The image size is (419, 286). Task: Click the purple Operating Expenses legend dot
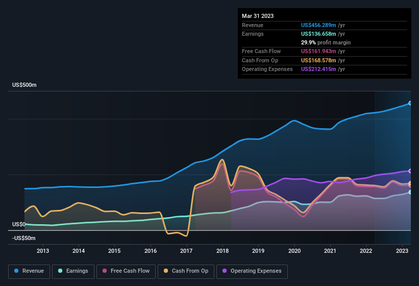[x=225, y=271]
